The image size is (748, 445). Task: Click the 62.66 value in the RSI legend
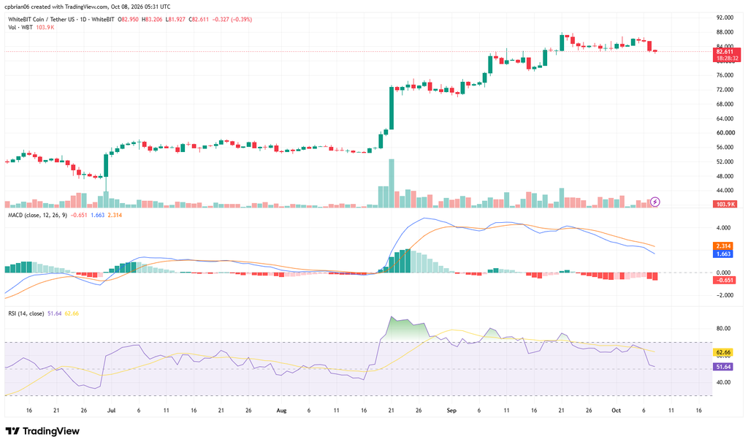72,313
